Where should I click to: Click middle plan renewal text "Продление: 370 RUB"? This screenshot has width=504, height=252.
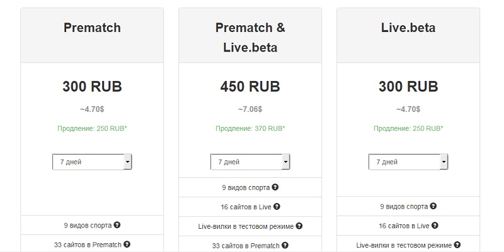coord(250,129)
